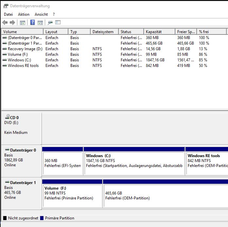Sort by the Volume column header

(x=22, y=31)
